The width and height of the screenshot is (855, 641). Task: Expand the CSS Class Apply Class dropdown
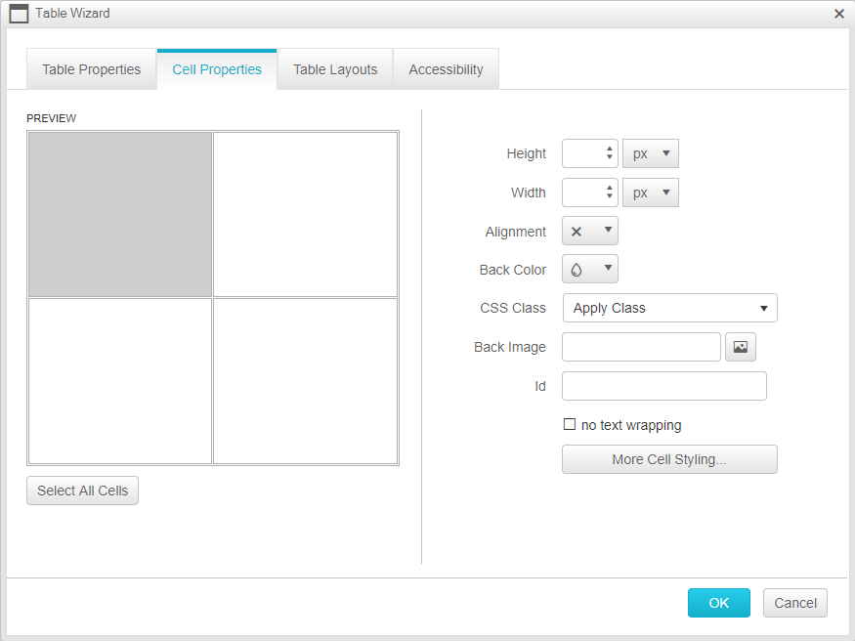(669, 308)
